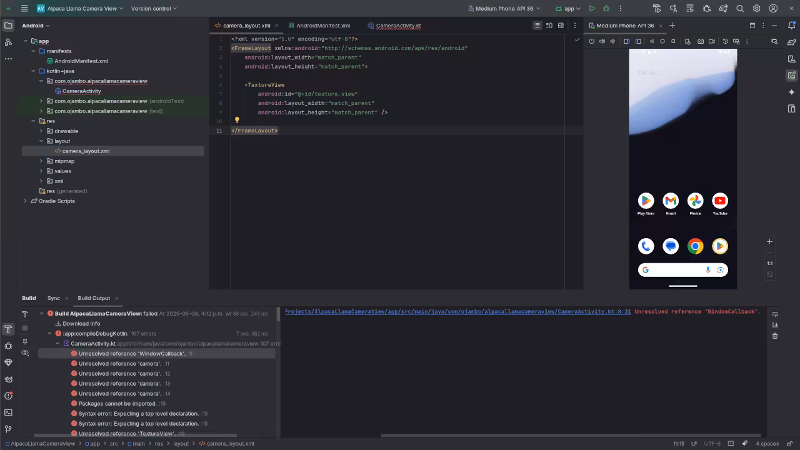Expand the Gradle Scripts node
Image resolution: width=800 pixels, height=450 pixels.
(x=26, y=201)
